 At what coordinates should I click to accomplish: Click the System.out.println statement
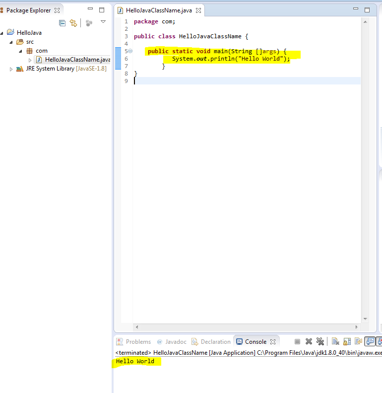point(231,59)
